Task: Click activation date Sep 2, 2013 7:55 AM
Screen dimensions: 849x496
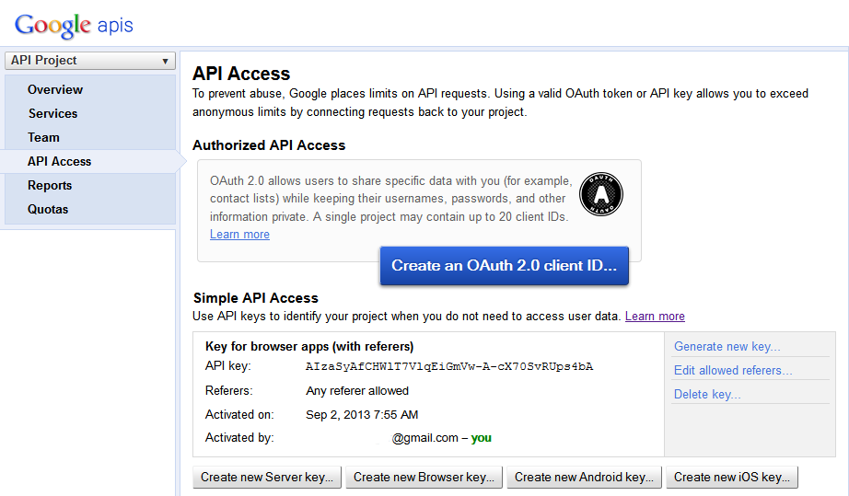Action: [x=362, y=415]
